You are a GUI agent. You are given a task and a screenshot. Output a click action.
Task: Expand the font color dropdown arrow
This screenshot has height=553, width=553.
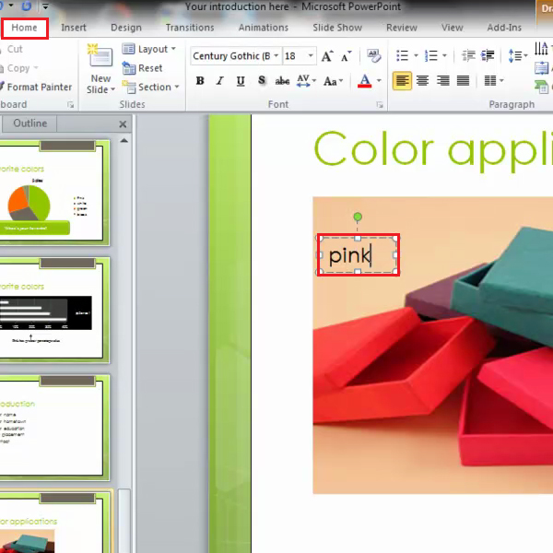pyautogui.click(x=379, y=81)
